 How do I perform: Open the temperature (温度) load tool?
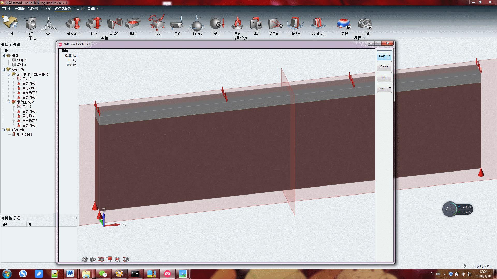coord(237,24)
